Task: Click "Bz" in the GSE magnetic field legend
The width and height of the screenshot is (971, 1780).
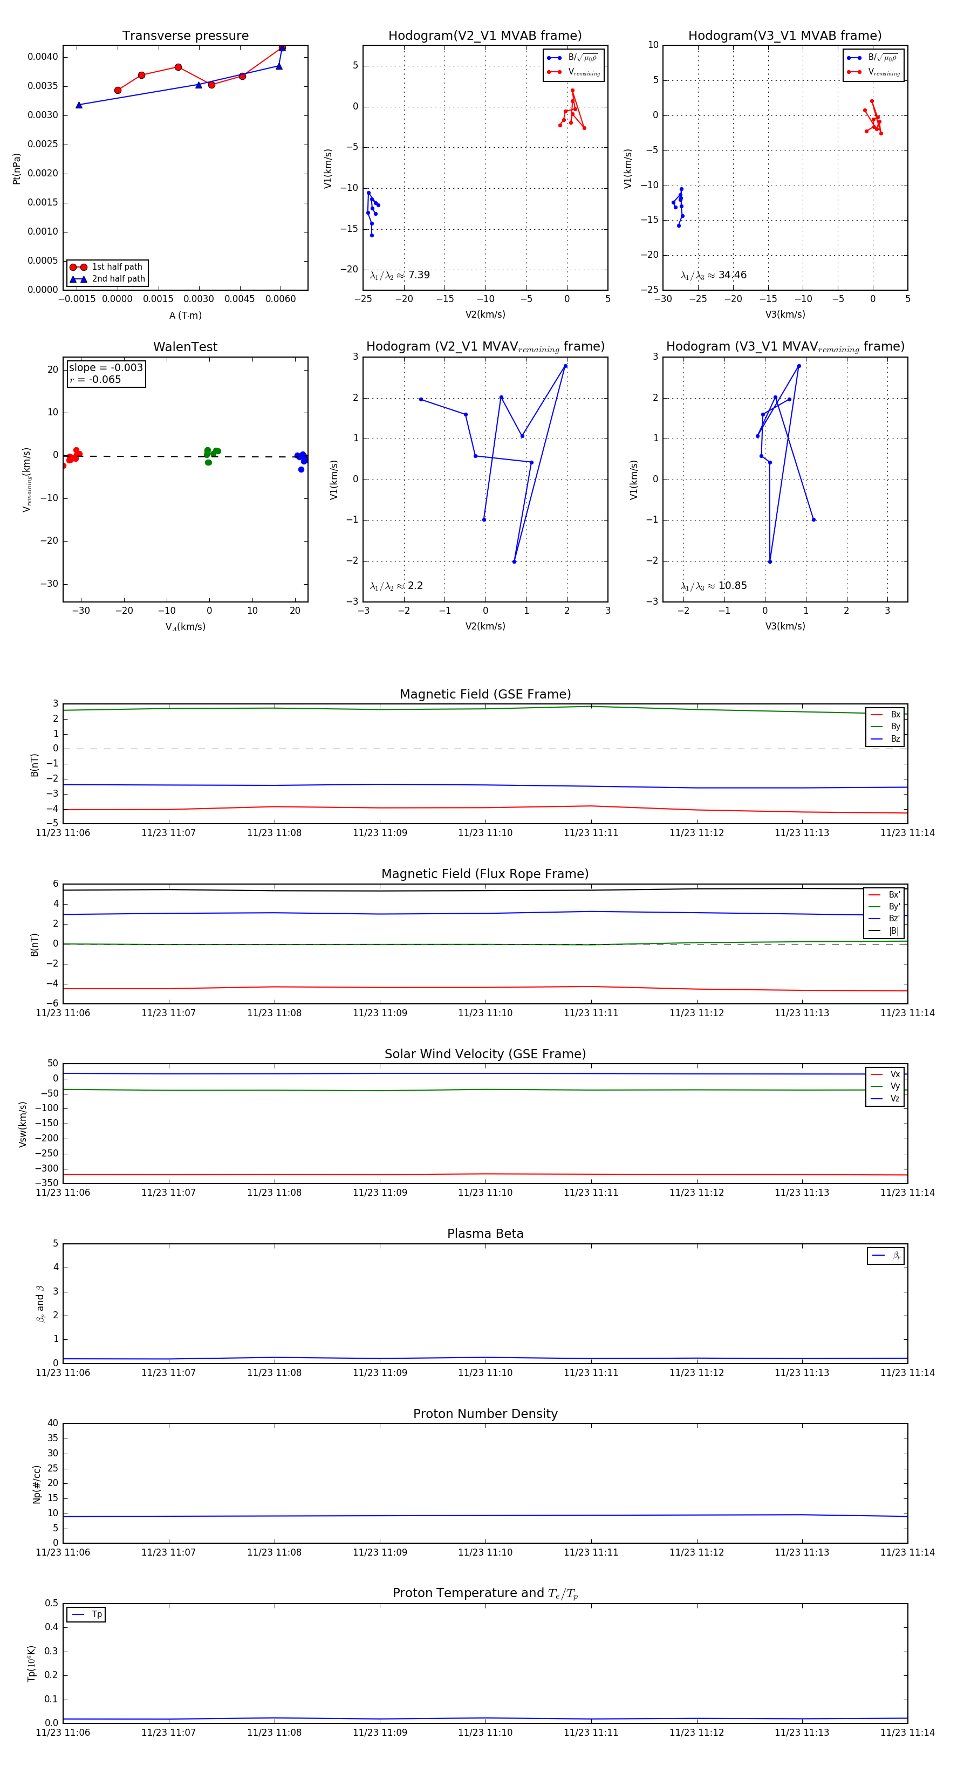Action: (895, 740)
